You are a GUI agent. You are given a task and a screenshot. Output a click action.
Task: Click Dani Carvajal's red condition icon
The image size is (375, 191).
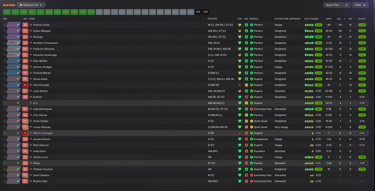240,85
